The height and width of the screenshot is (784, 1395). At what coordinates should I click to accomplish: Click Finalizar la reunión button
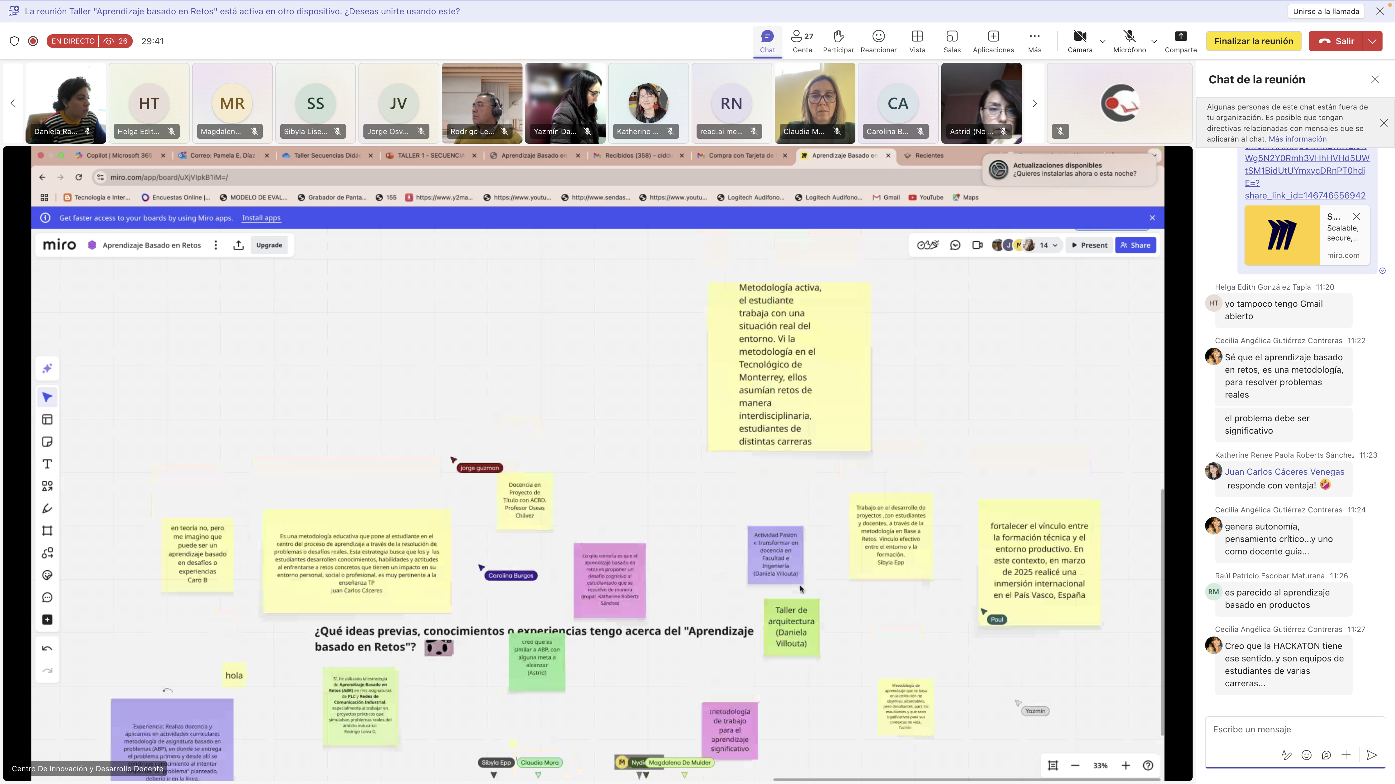click(1253, 41)
